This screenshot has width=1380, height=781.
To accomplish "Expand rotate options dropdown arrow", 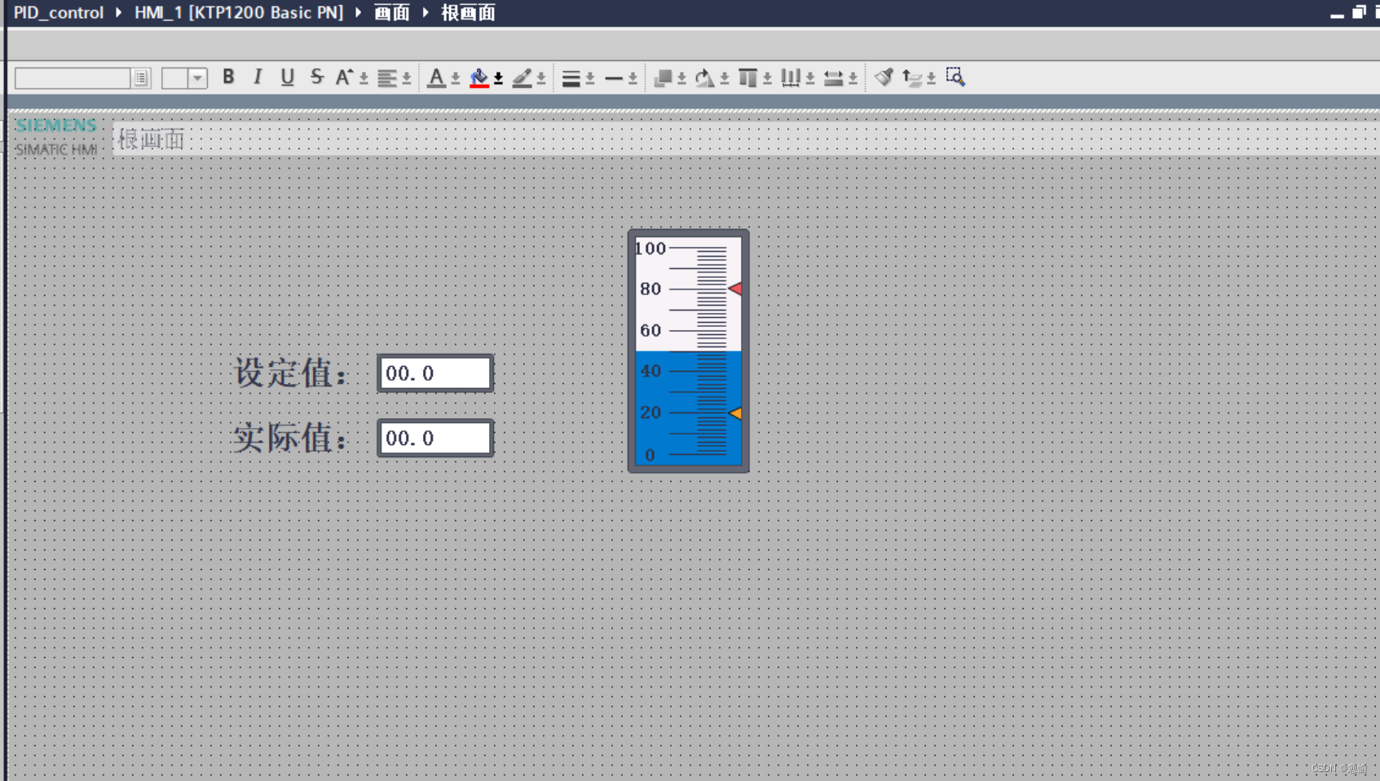I will coord(725,79).
